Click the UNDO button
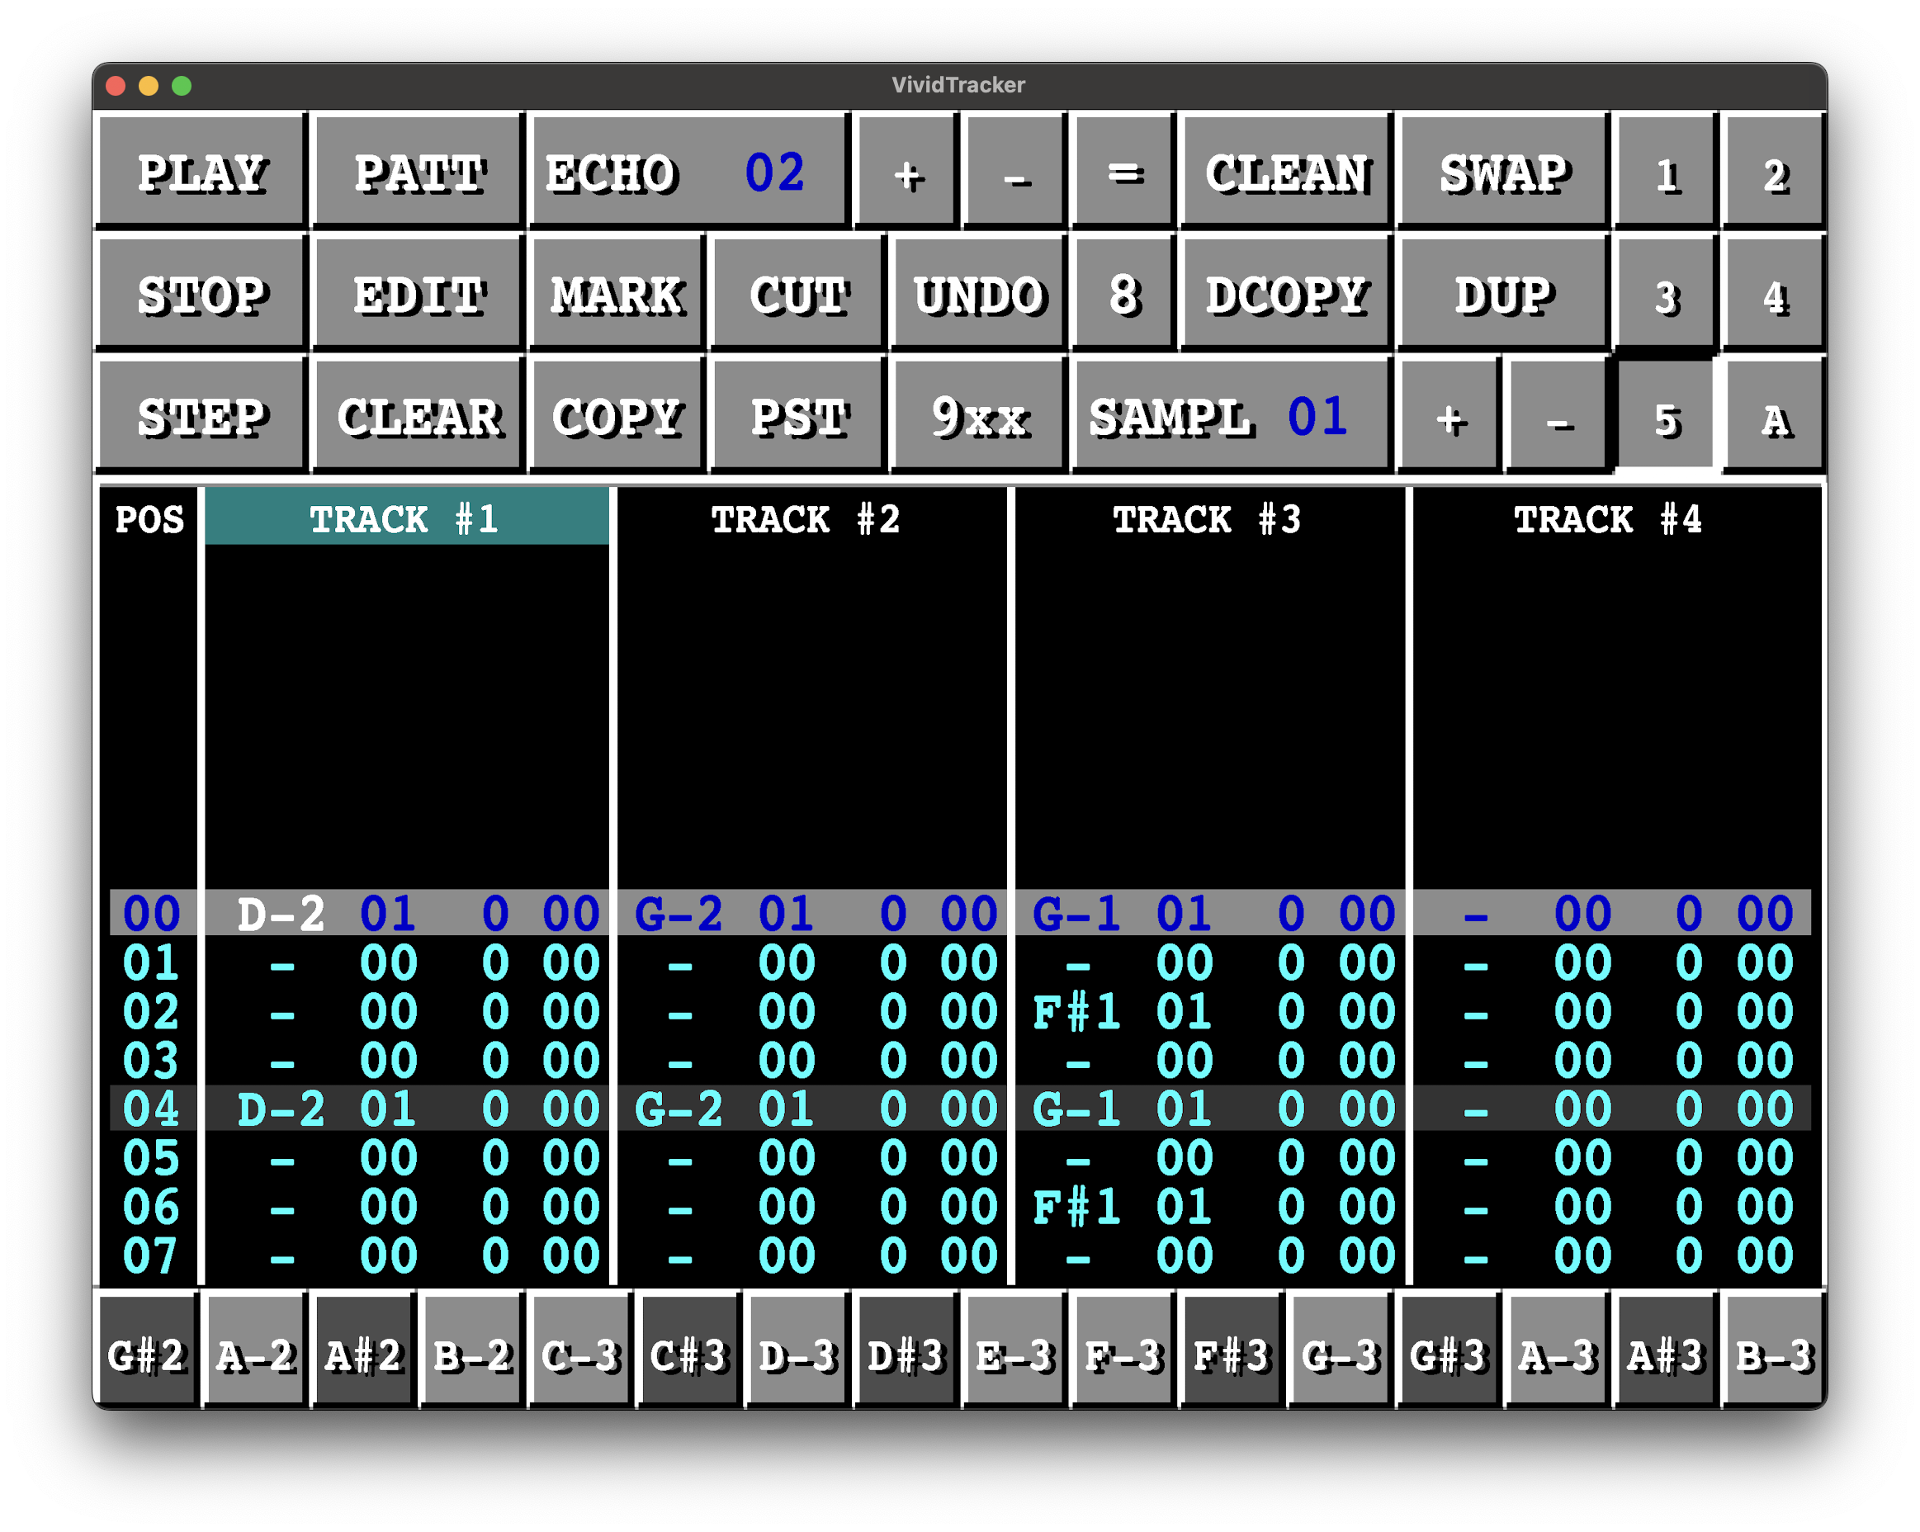1920x1532 pixels. pos(978,294)
